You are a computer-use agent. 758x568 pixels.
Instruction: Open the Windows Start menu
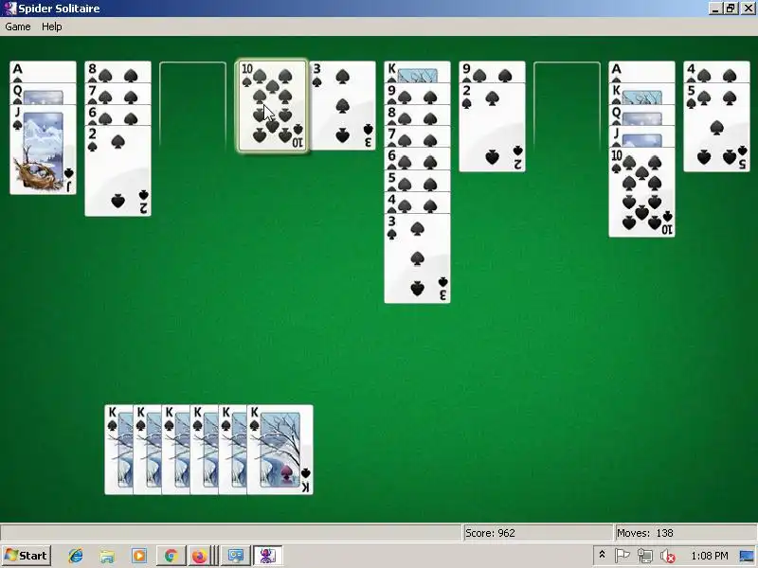click(27, 556)
